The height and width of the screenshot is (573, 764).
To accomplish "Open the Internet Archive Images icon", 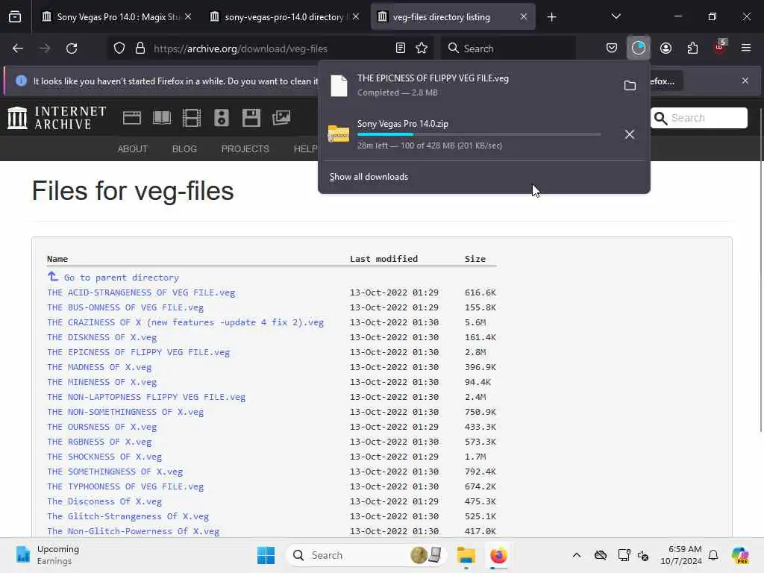I will [281, 118].
